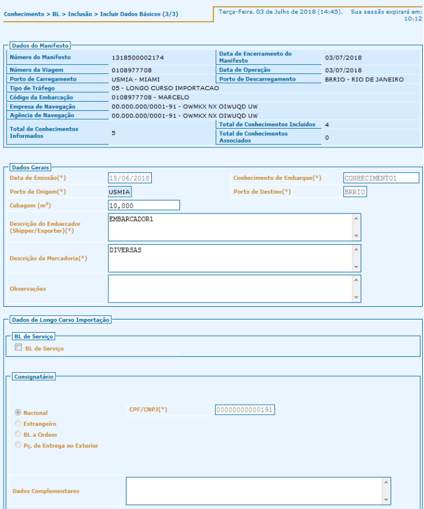This screenshot has height=509, width=424.
Task: Click the Dados Complementares text area
Action: (x=253, y=491)
